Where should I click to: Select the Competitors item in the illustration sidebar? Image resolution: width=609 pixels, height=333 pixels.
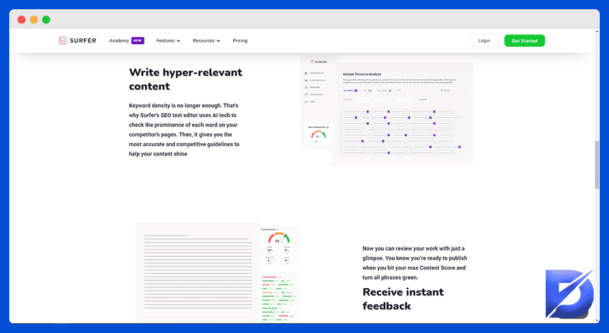314,73
